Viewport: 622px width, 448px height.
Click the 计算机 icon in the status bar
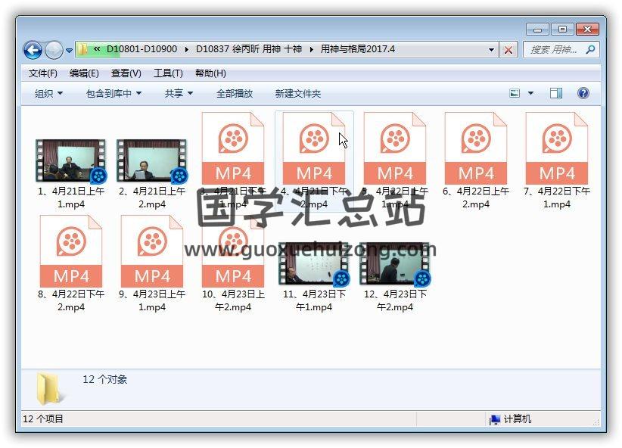[x=495, y=419]
